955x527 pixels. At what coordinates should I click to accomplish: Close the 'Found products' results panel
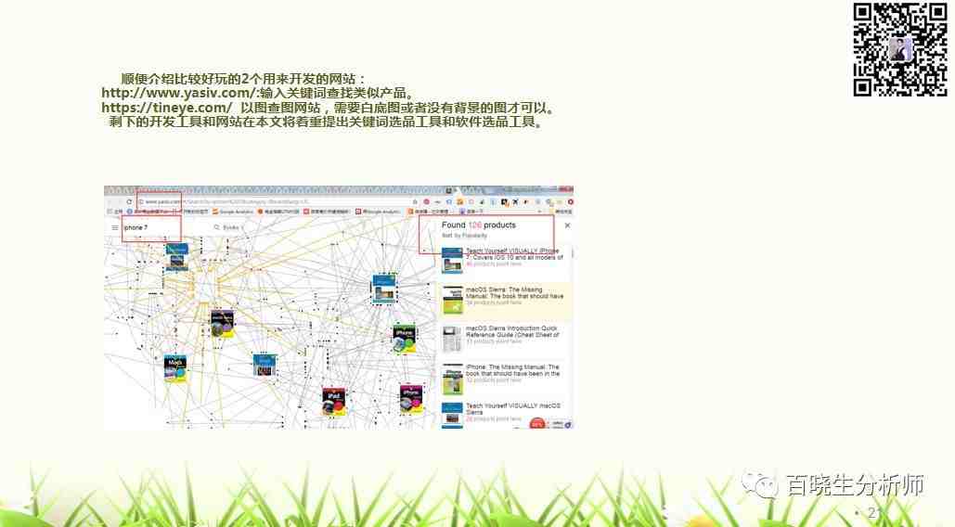[x=567, y=225]
